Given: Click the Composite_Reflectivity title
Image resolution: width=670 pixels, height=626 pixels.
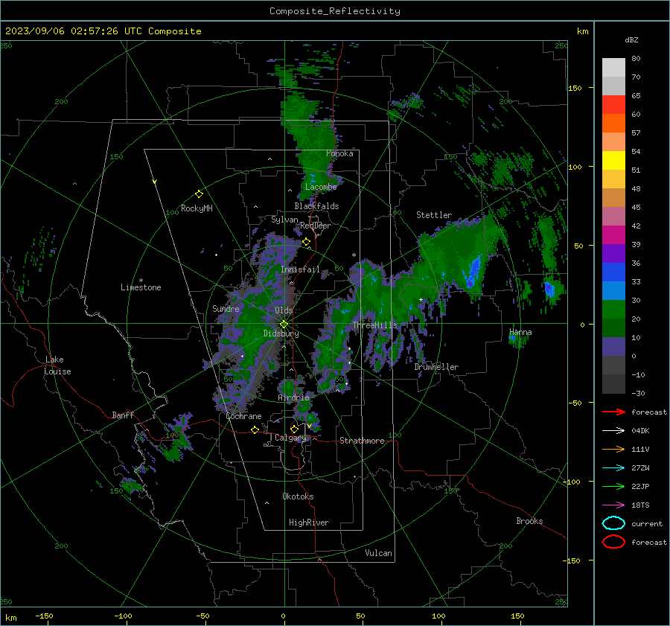Looking at the screenshot, I should [335, 11].
